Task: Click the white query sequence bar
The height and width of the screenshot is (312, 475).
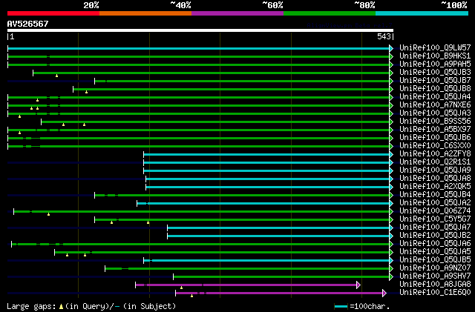Action: [200, 30]
